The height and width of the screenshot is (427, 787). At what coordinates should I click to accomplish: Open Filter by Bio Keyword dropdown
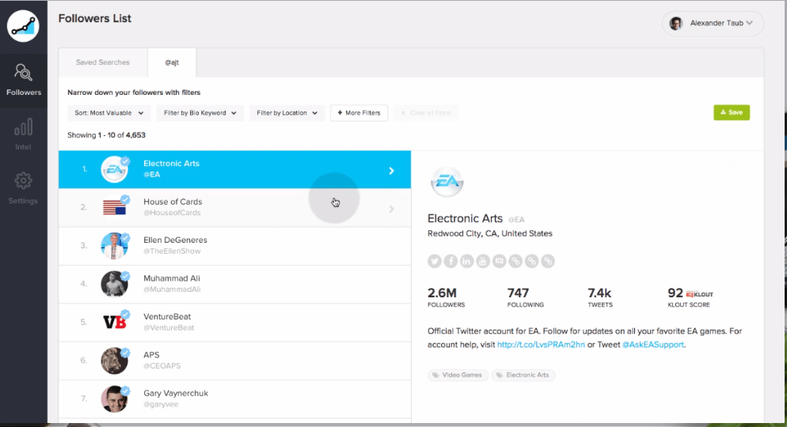[x=200, y=113]
